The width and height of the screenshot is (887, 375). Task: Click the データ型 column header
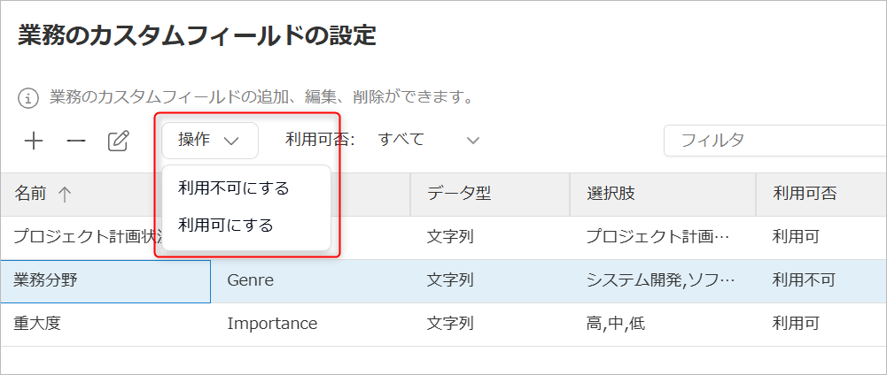(459, 194)
